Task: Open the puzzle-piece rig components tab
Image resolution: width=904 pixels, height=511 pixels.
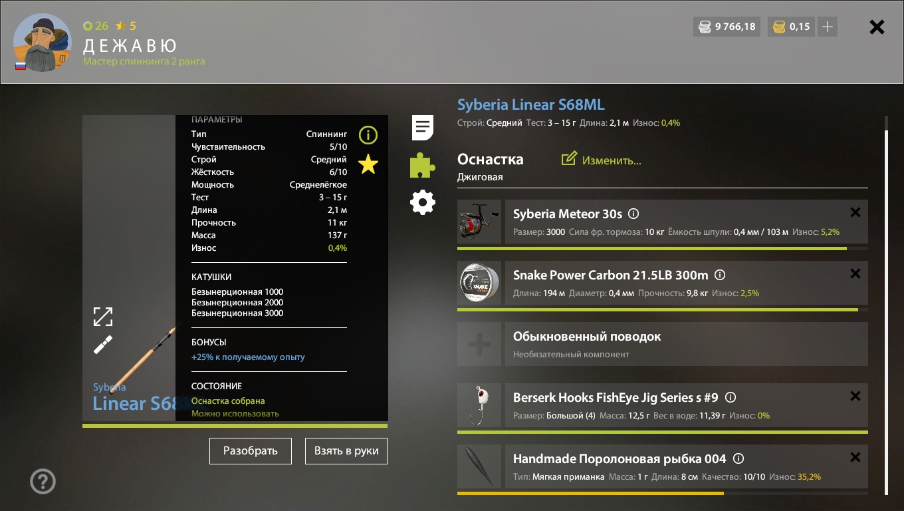Action: click(423, 165)
